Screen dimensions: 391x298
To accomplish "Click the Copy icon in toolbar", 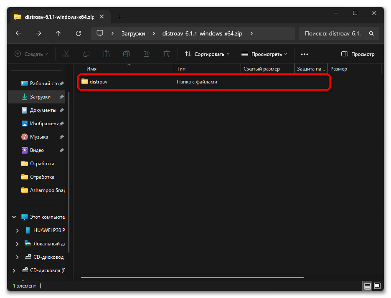I will pyautogui.click(x=86, y=54).
